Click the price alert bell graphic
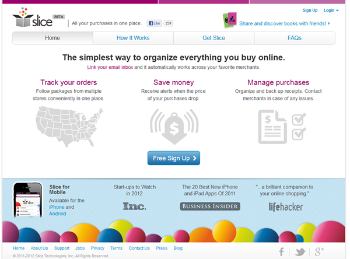 [x=174, y=127]
